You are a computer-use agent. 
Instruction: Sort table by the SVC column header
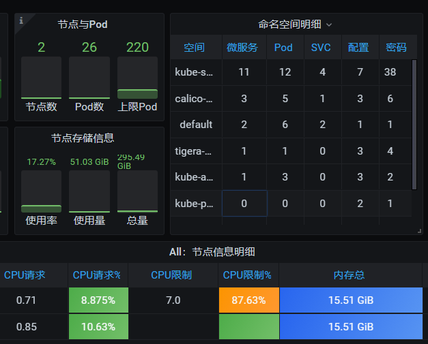click(x=321, y=48)
